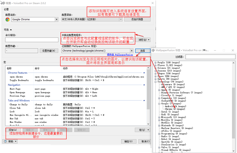The image size is (237, 153).
Task: Open the profile language dropdown
Action: [120, 19]
